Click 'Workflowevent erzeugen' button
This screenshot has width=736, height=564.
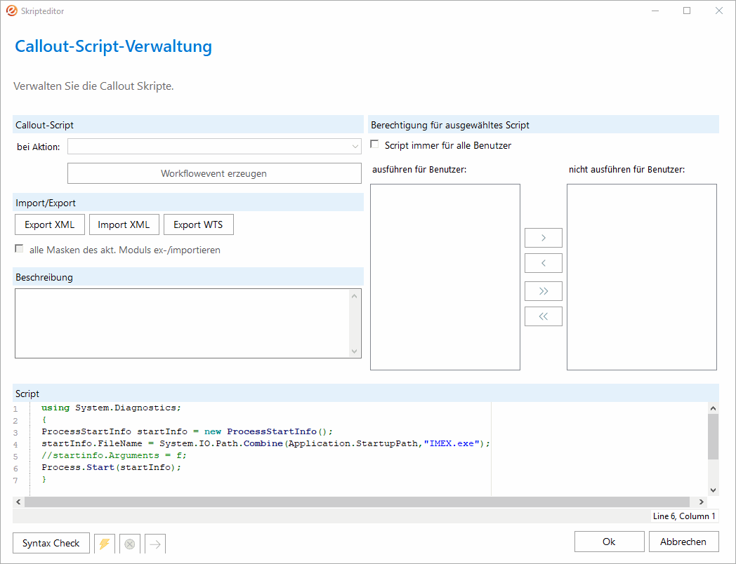pos(214,173)
